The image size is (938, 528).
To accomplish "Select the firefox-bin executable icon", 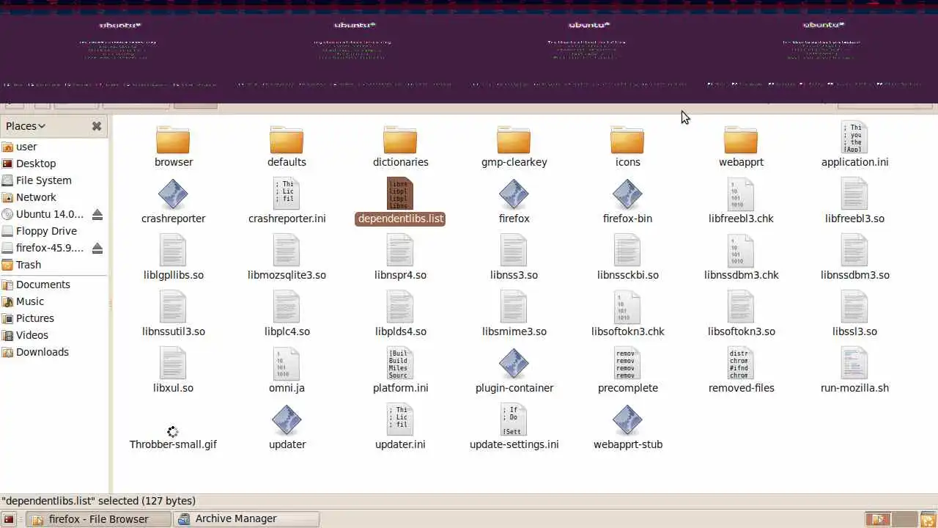I will pyautogui.click(x=627, y=194).
